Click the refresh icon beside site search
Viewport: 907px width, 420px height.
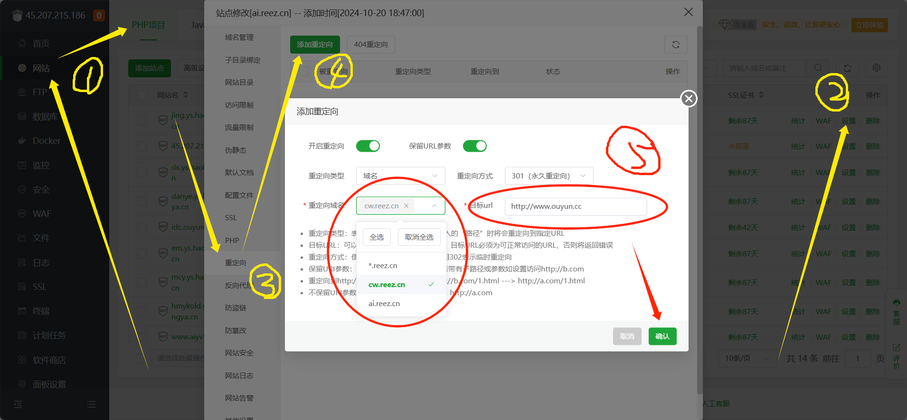pos(847,68)
